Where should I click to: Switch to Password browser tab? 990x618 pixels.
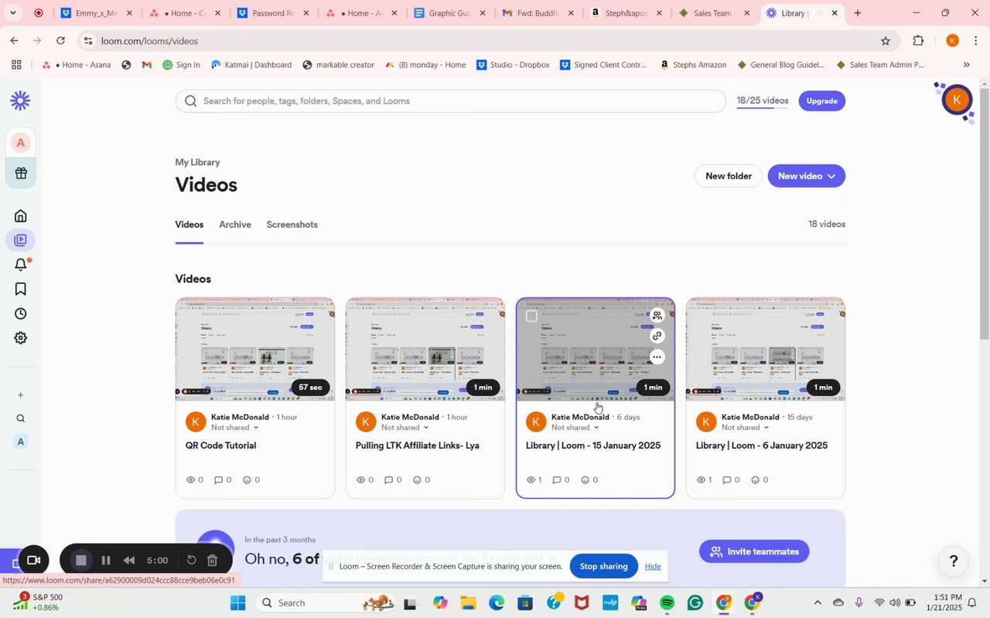274,13
